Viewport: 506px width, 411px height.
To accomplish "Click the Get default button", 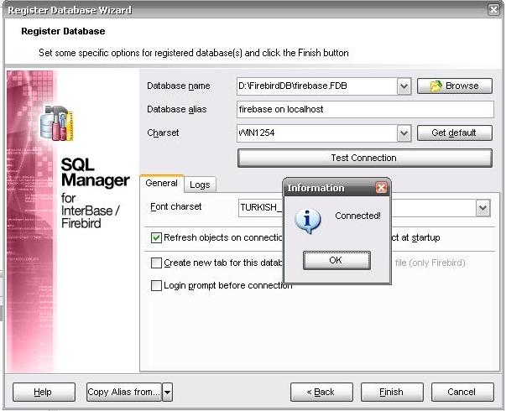I will 455,133.
